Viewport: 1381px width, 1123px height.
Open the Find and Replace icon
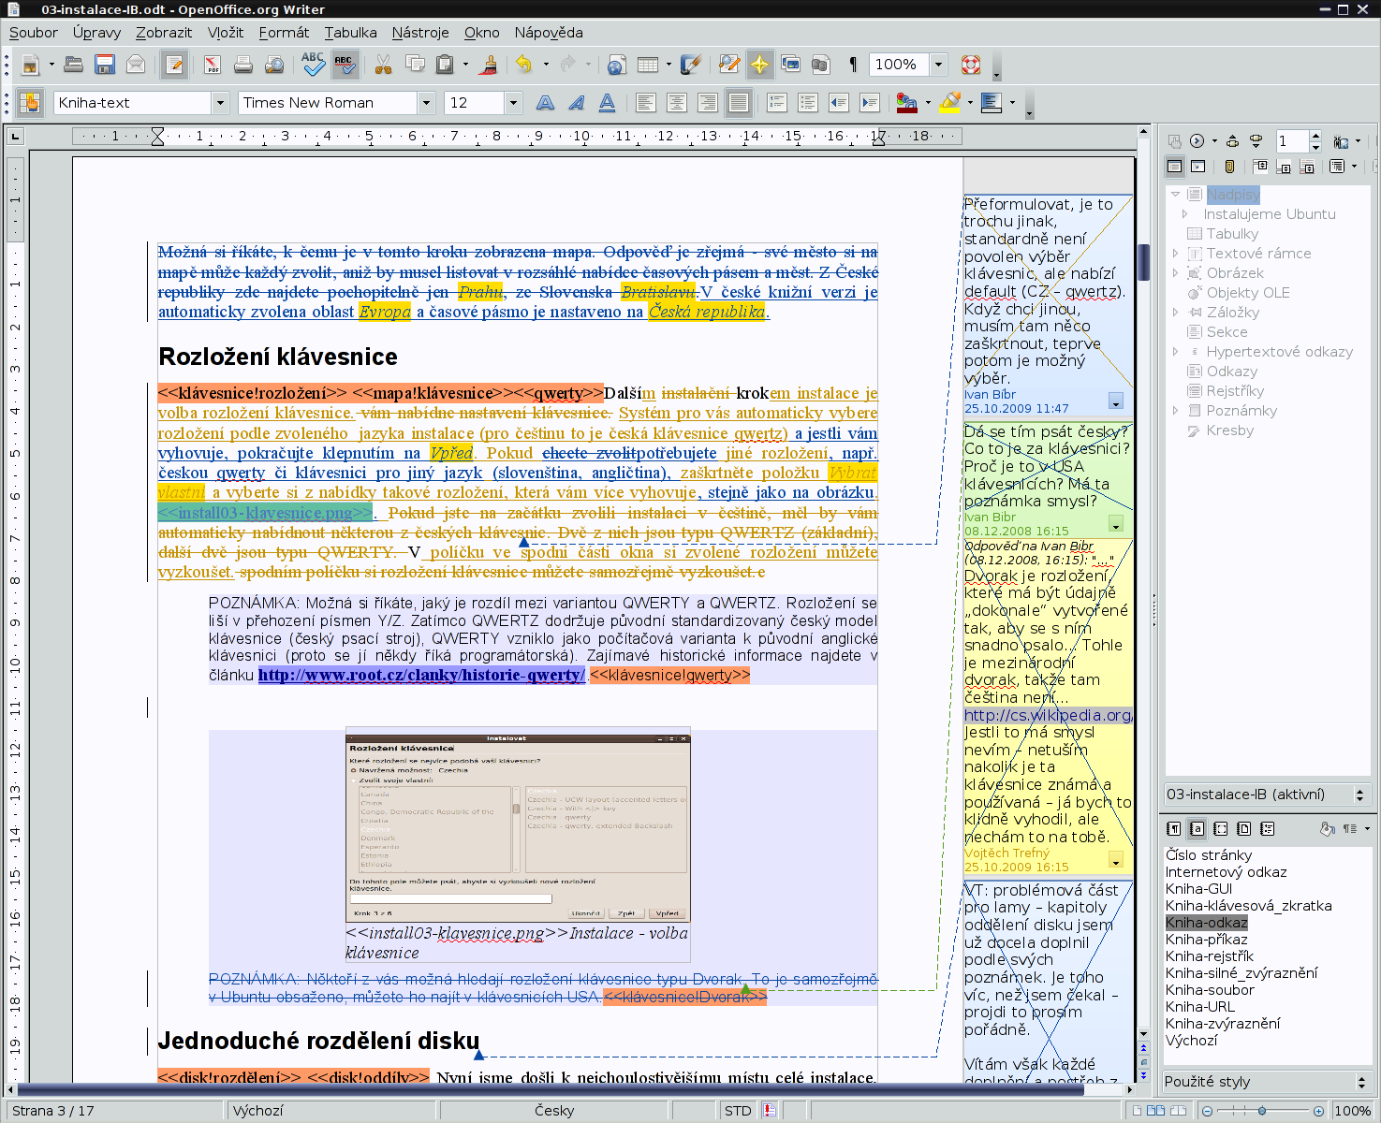(728, 65)
